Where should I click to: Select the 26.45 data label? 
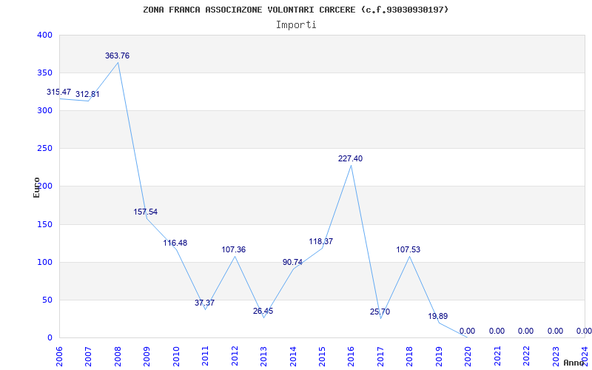coord(263,312)
